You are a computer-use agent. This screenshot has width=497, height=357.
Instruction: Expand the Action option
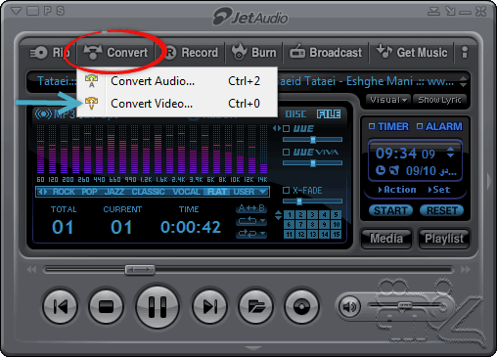[x=397, y=190]
